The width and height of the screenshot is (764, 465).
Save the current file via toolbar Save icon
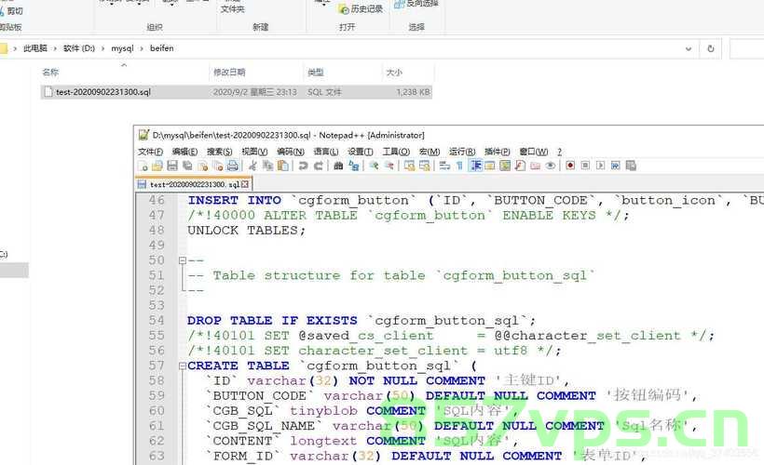[x=172, y=166]
